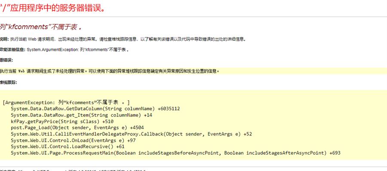Click the yellow source error message box
This screenshot has width=387, height=171.
[193, 71]
